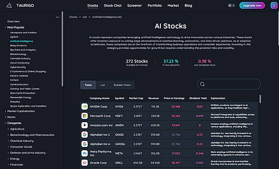Click the Company Name column header
This screenshot has height=169, width=279.
(x=99, y=98)
